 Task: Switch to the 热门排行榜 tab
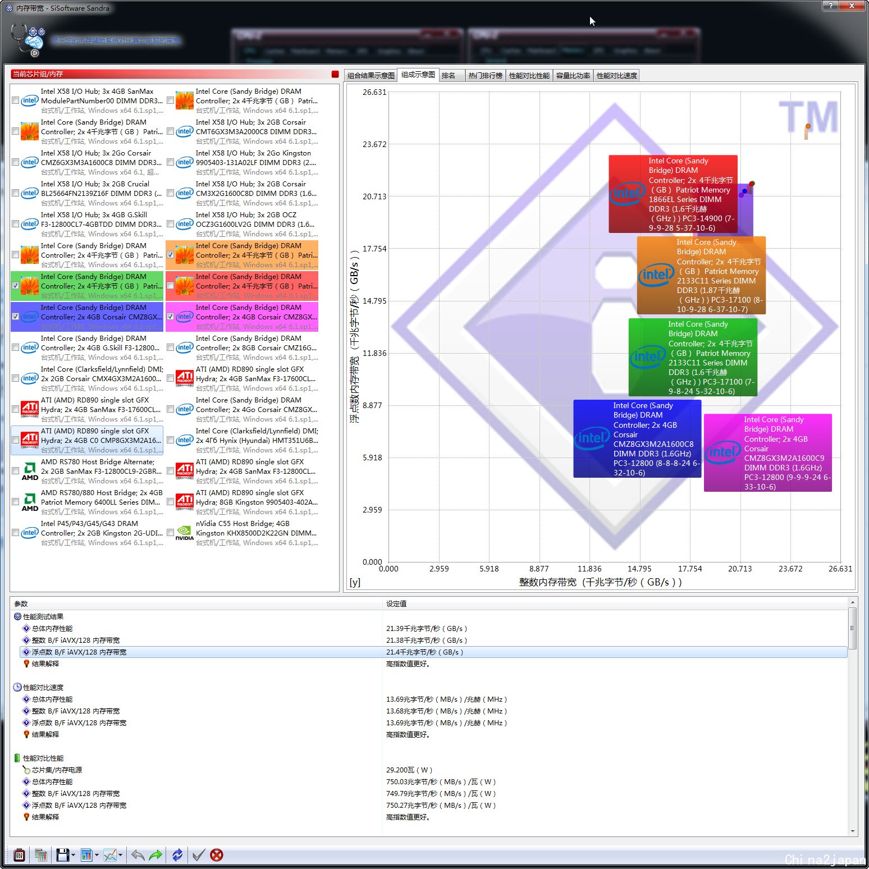486,76
